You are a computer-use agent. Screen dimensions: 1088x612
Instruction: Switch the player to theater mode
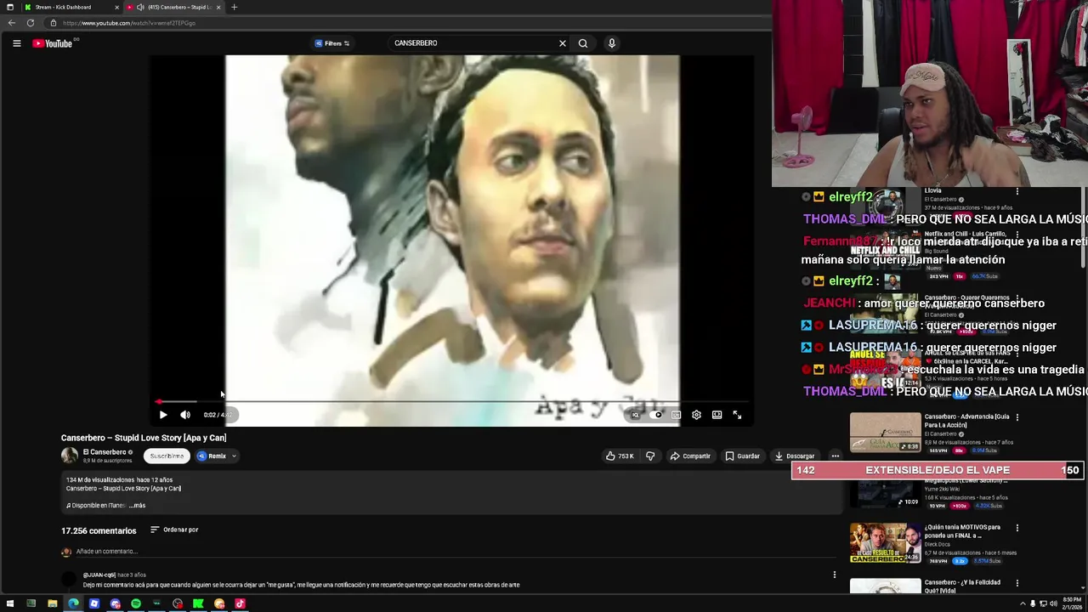tap(717, 415)
